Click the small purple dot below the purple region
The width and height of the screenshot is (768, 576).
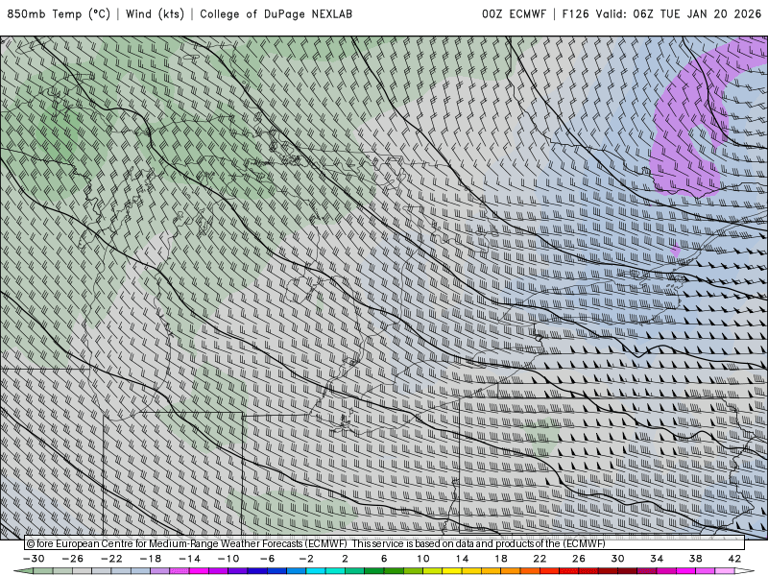point(676,251)
